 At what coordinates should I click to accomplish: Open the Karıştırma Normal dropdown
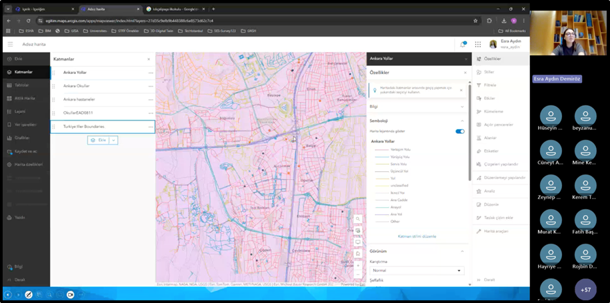(x=417, y=270)
